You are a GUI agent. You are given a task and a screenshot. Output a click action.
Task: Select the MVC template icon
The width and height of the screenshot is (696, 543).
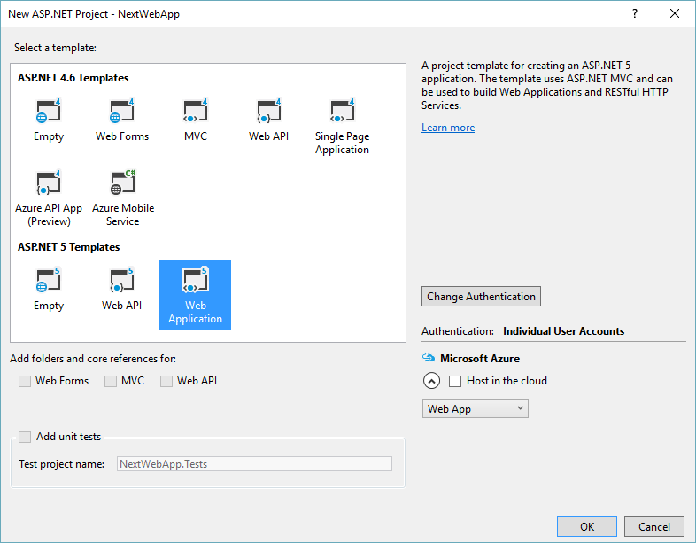[195, 112]
